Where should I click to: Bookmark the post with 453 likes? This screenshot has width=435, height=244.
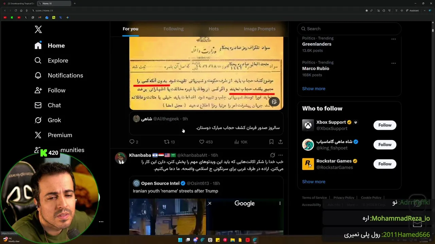point(271,142)
